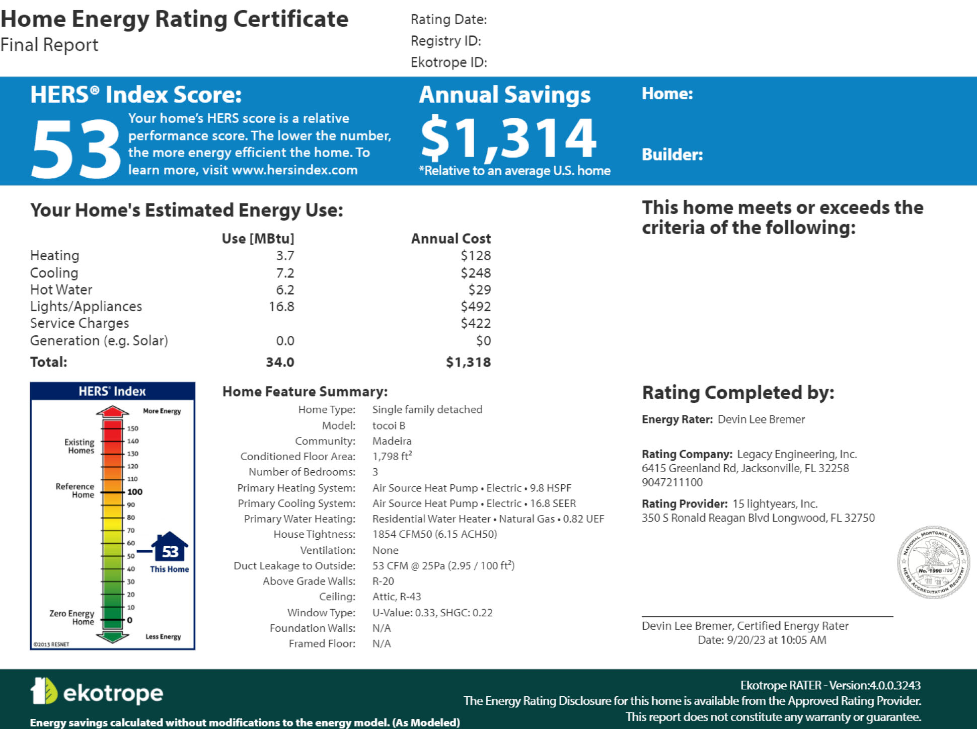Viewport: 977px width, 729px height.
Task: Click the 'Rating Completed by:' heading
Action: tap(738, 393)
